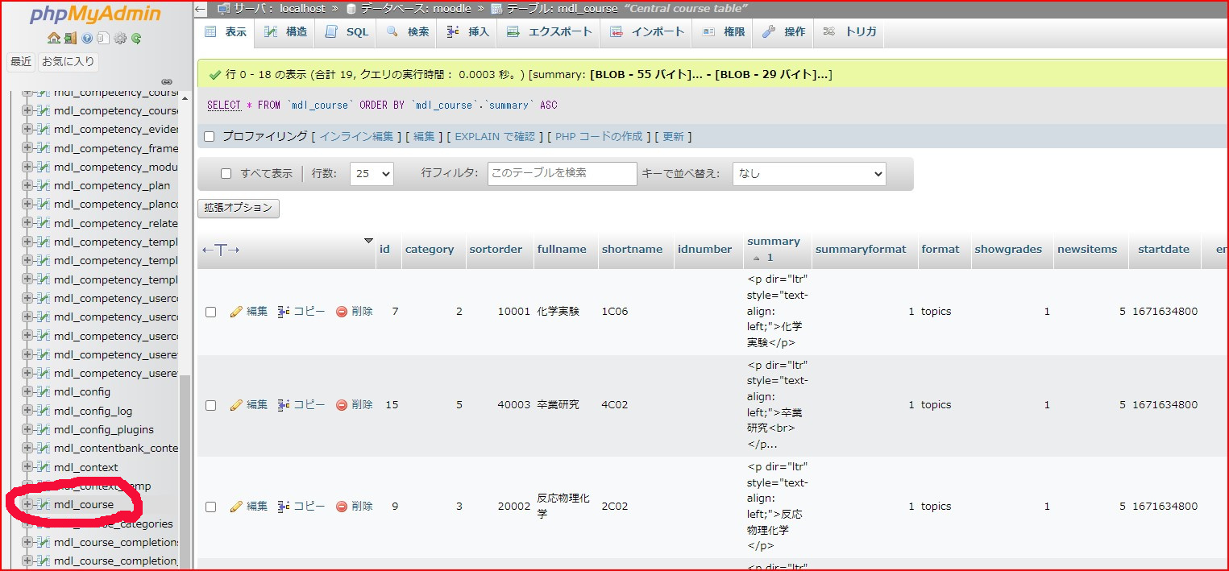
Task: Click the copy icon for row id 15
Action: (284, 405)
